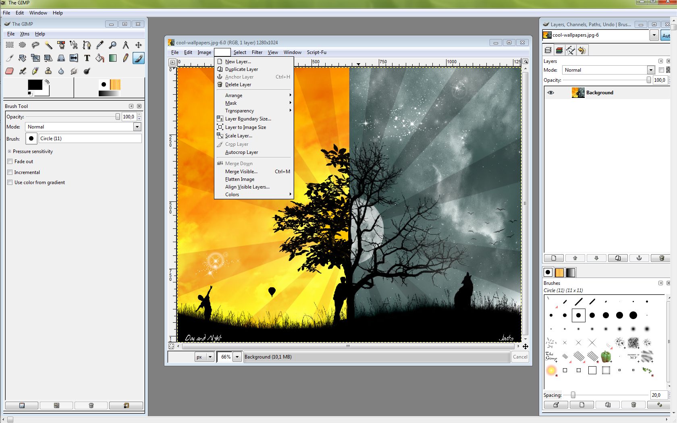677x423 pixels.
Task: Select the Flip tool
Action: [74, 58]
